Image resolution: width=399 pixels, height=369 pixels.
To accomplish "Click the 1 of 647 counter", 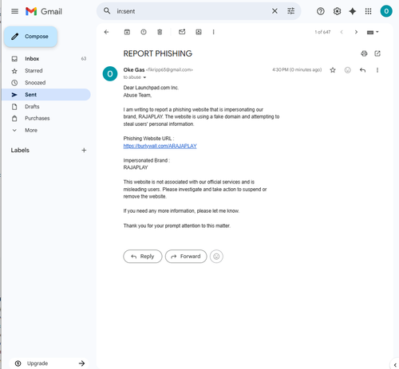I will click(322, 32).
